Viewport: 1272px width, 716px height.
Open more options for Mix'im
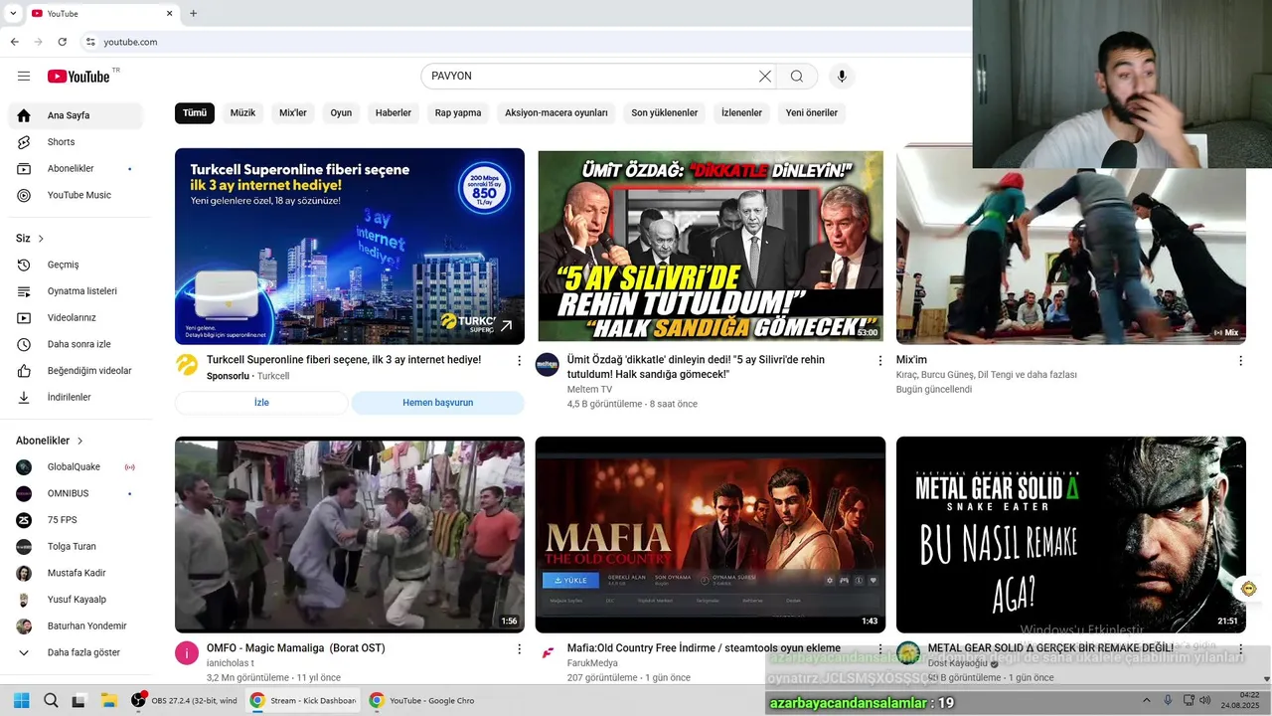coord(1240,361)
